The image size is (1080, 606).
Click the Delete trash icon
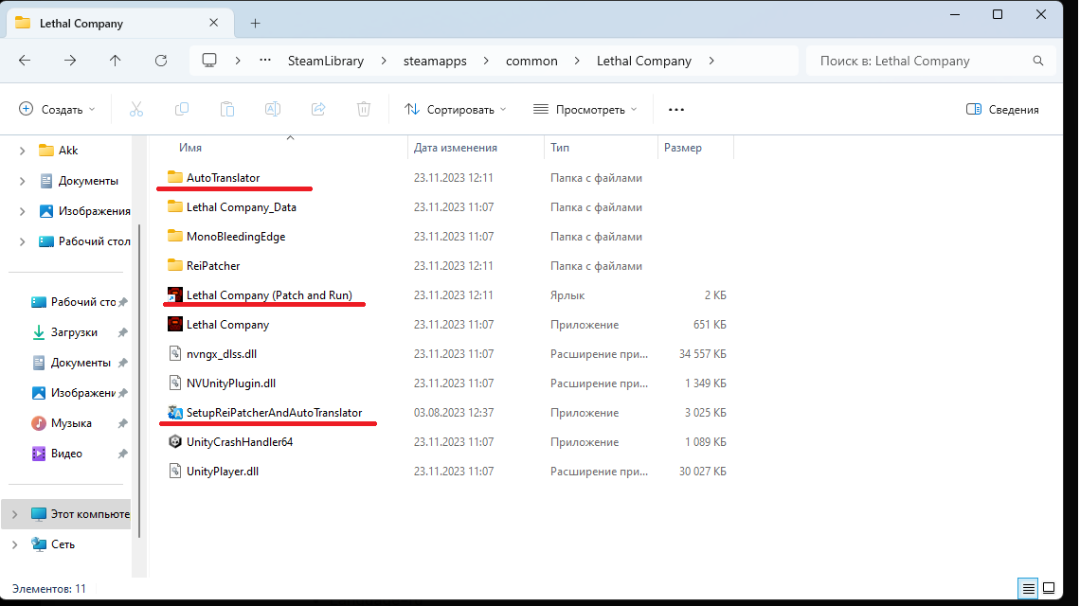364,109
